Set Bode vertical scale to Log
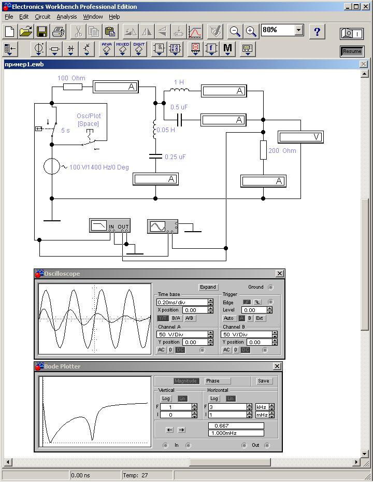The width and height of the screenshot is (373, 482). [166, 399]
